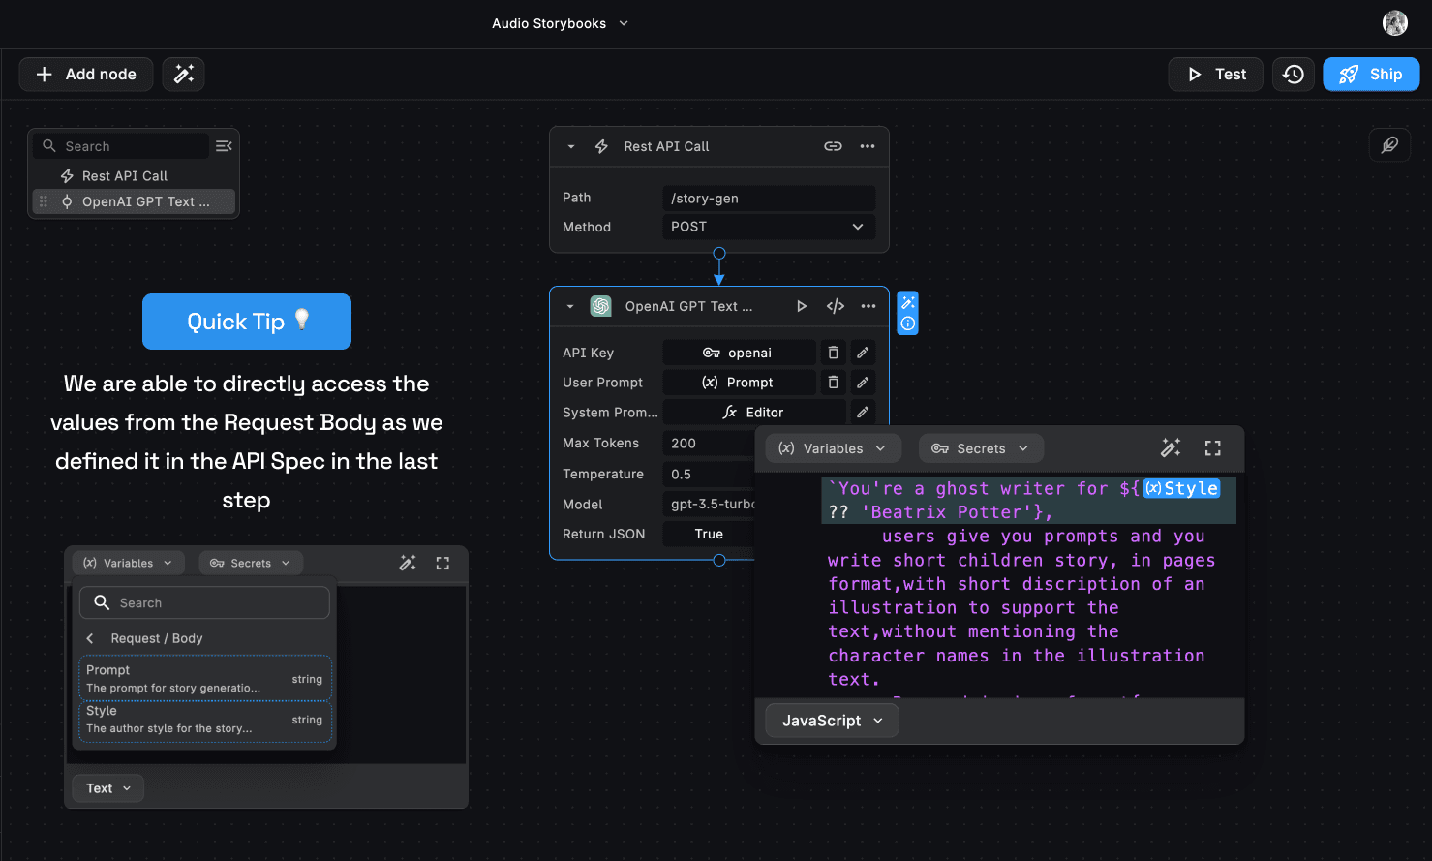The height and width of the screenshot is (861, 1432).
Task: Open the JavaScript language dropdown
Action: point(832,721)
